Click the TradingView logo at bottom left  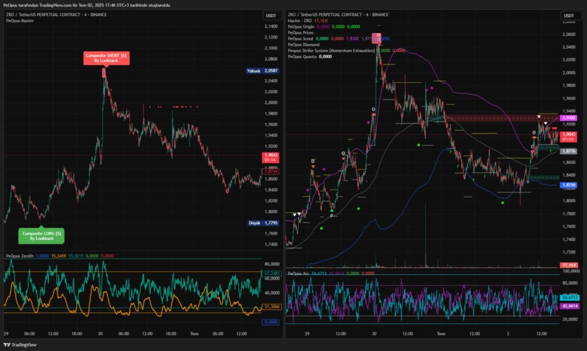[20, 345]
